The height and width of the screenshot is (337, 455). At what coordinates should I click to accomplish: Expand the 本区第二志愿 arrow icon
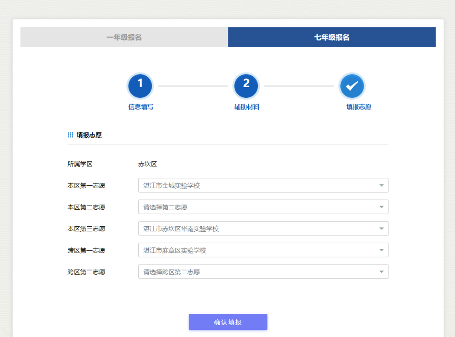click(381, 207)
